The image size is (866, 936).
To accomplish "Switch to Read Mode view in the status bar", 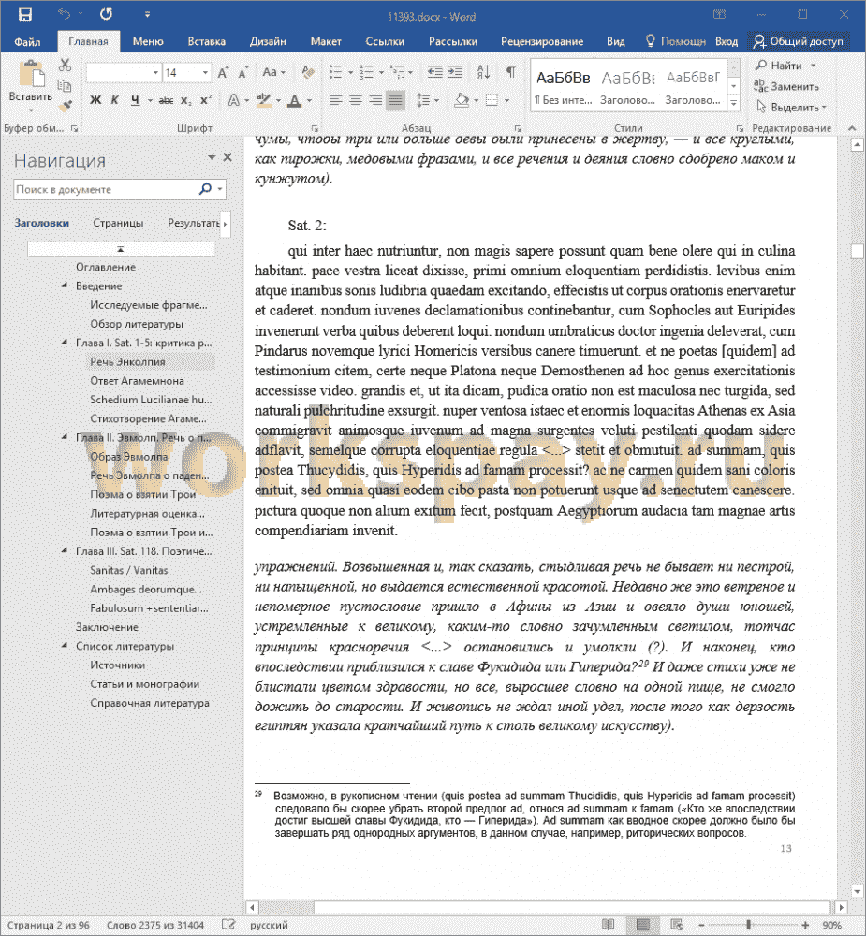I will pos(608,925).
